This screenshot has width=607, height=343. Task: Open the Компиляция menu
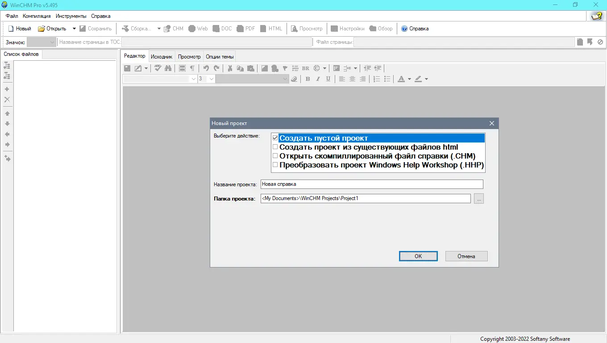click(37, 16)
